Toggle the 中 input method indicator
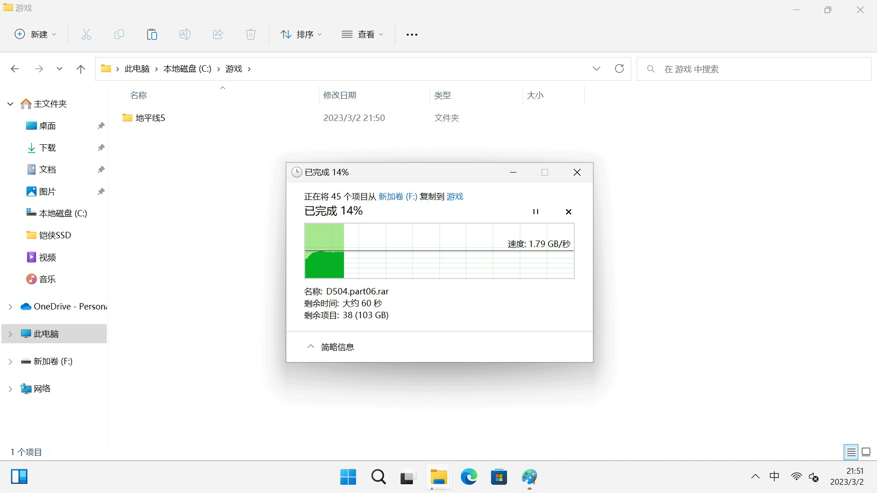 774,477
